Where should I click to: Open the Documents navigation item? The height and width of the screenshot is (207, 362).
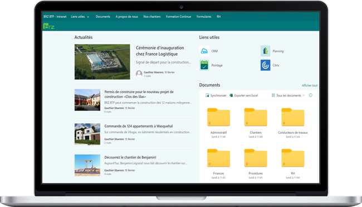[x=102, y=17]
